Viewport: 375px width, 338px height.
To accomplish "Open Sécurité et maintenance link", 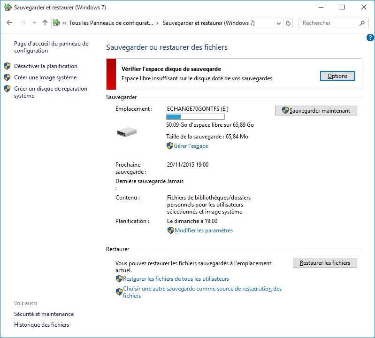I will click(44, 314).
